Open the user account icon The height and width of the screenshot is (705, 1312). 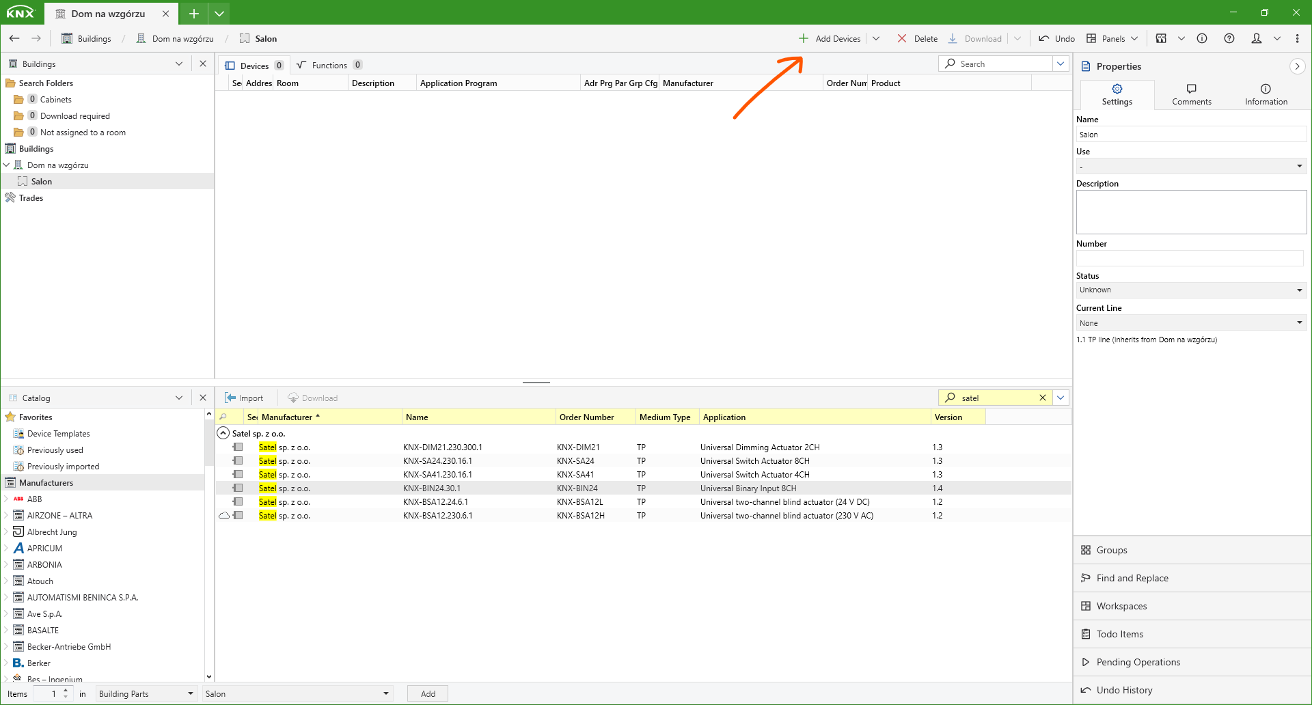point(1256,38)
